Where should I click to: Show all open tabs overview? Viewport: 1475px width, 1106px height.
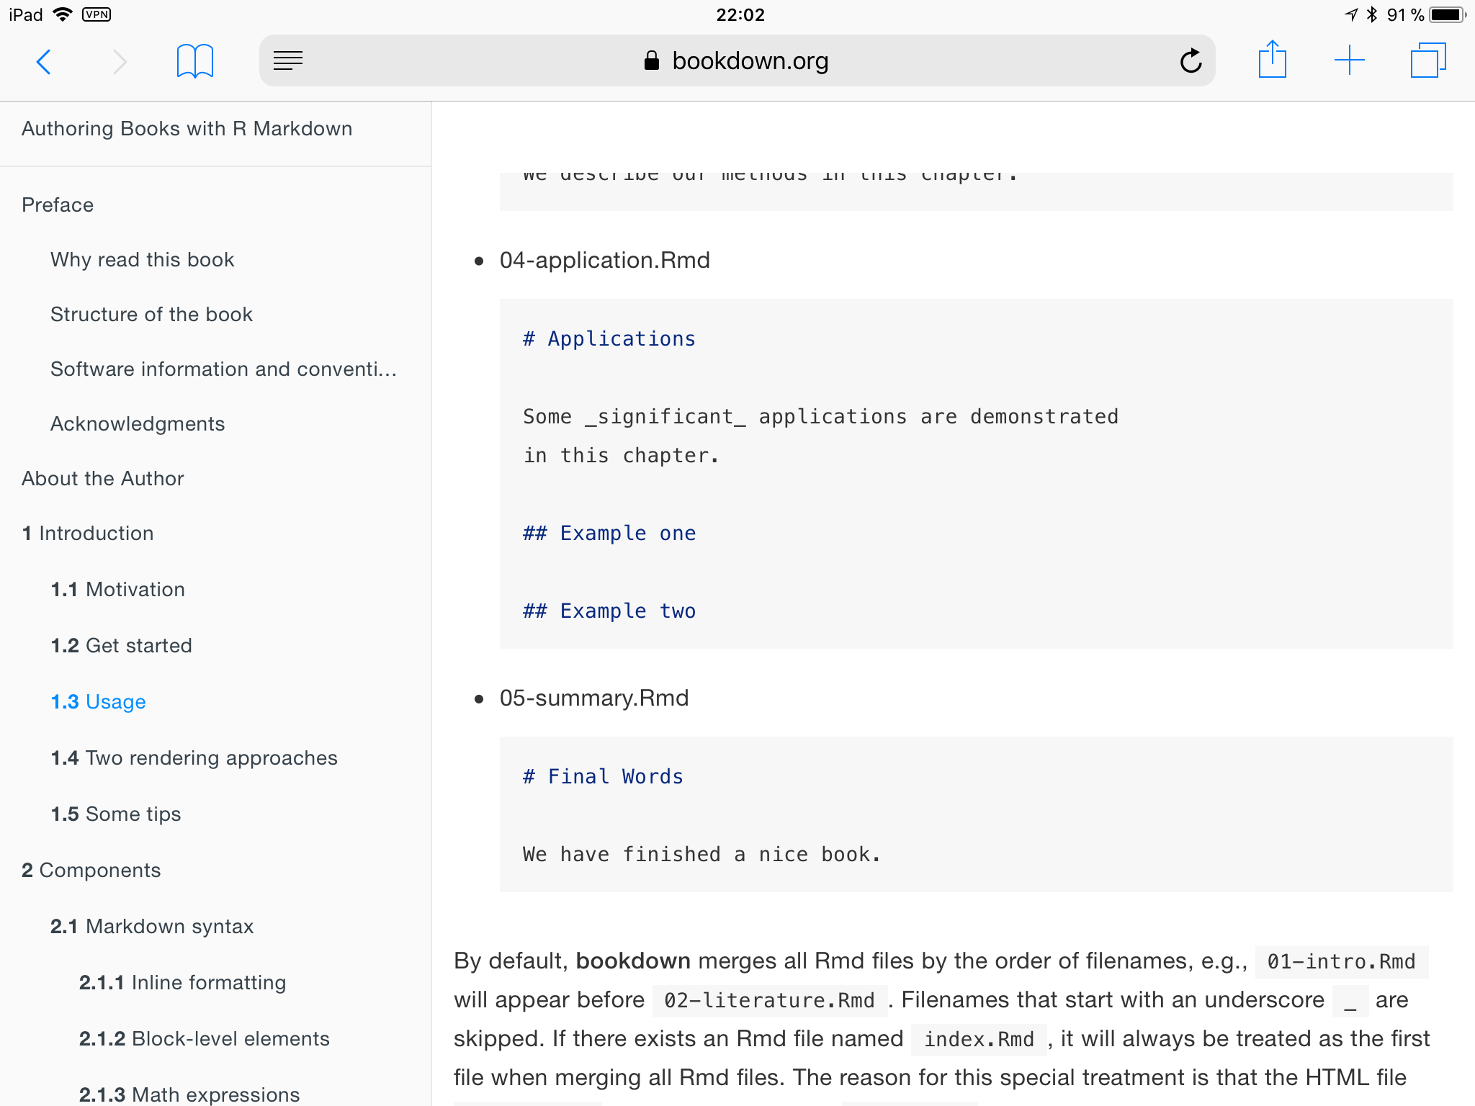[x=1427, y=60]
